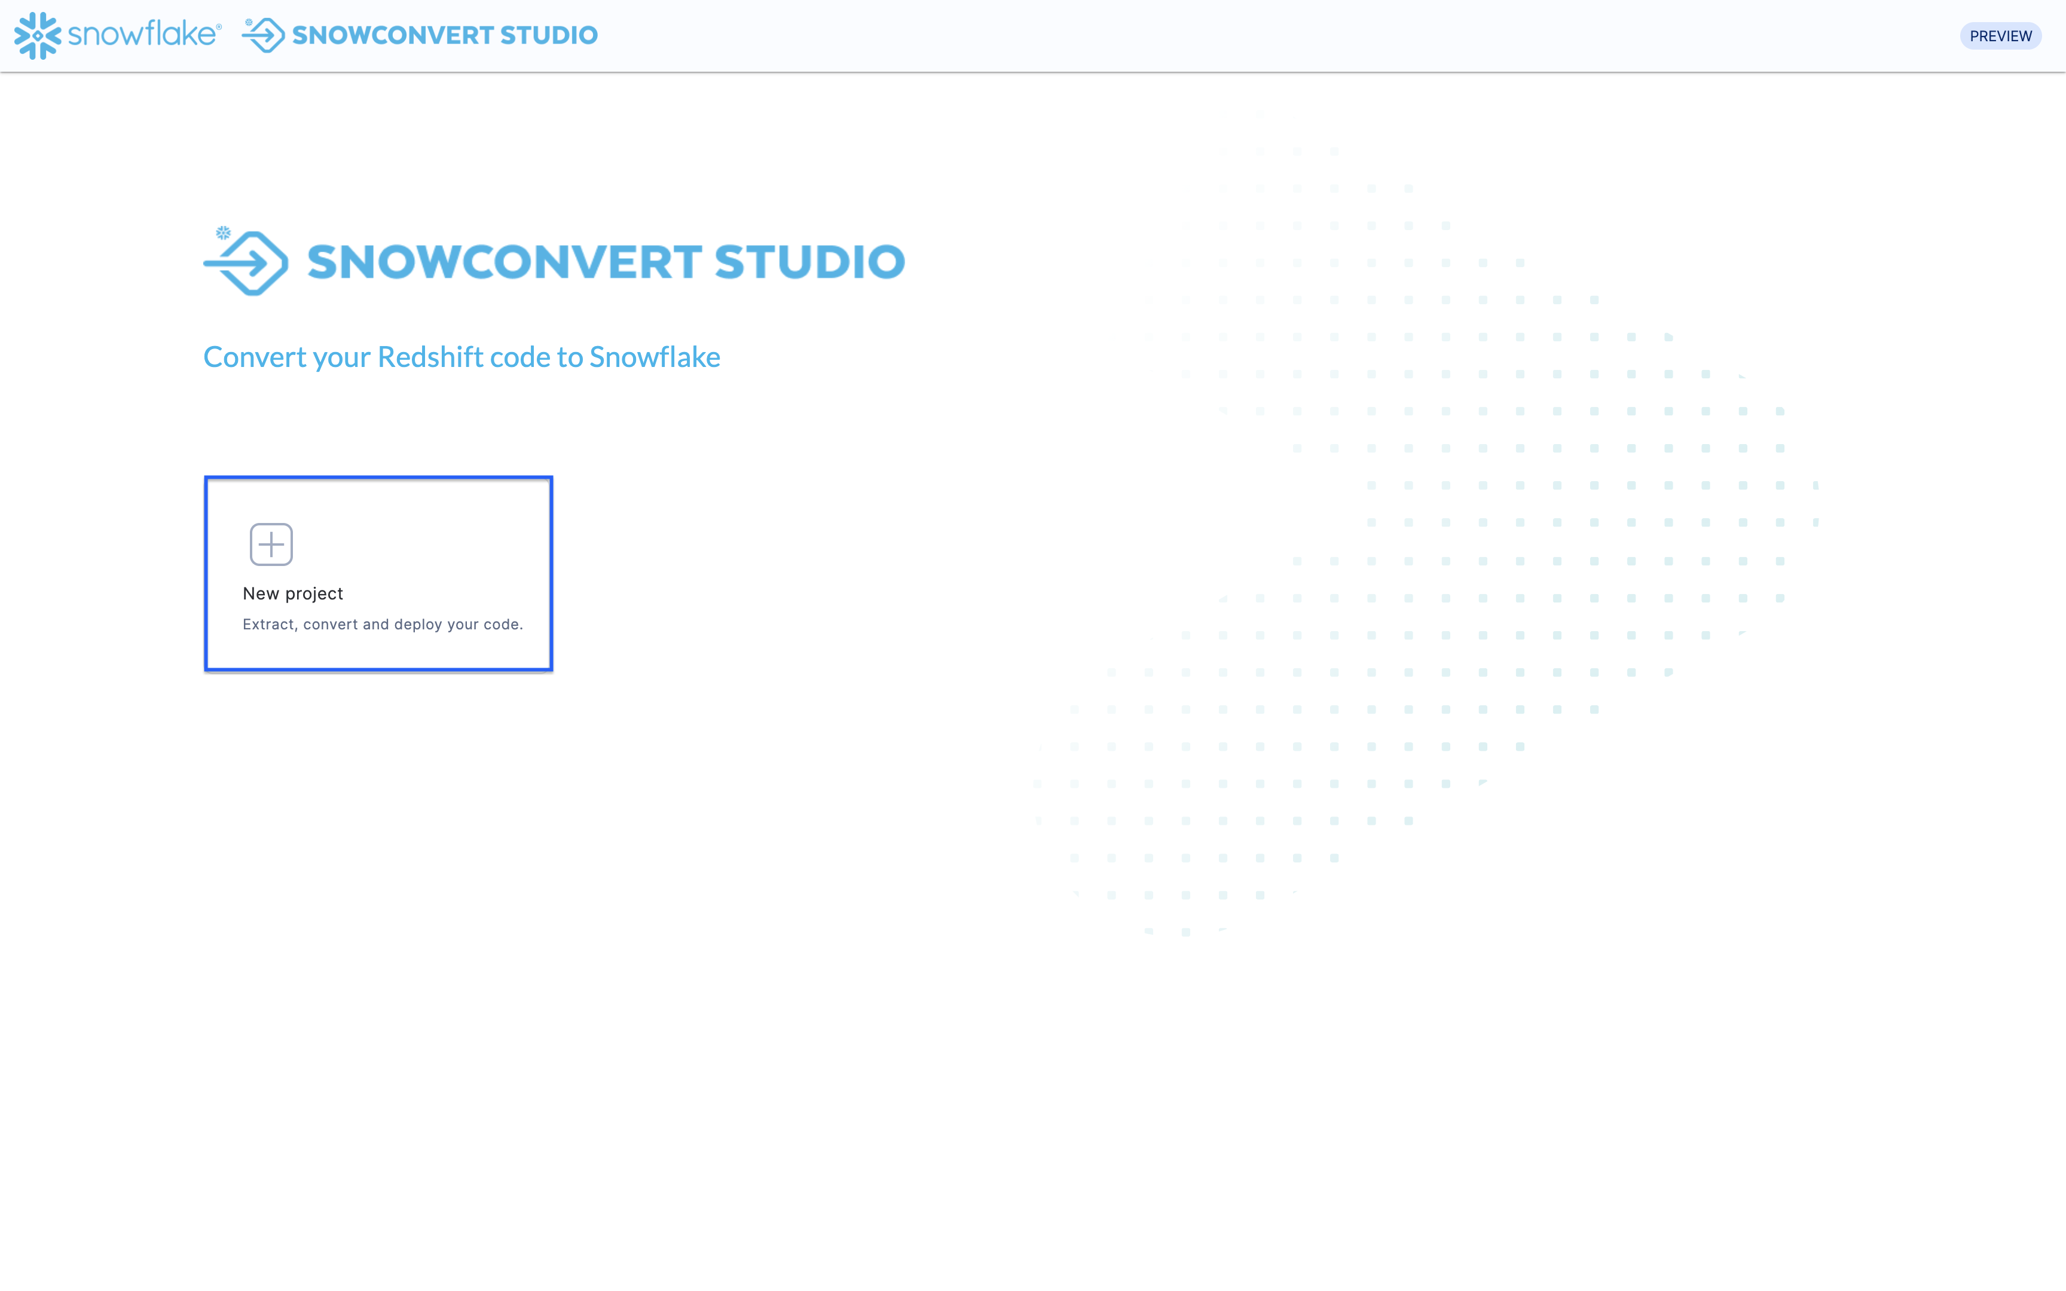Click 'Convert your Redshift code to Snowflake' text

click(462, 357)
